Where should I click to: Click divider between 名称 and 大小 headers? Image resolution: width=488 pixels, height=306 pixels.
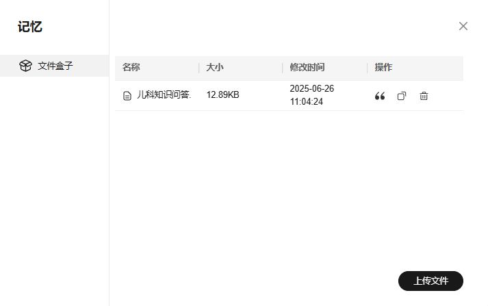click(199, 68)
